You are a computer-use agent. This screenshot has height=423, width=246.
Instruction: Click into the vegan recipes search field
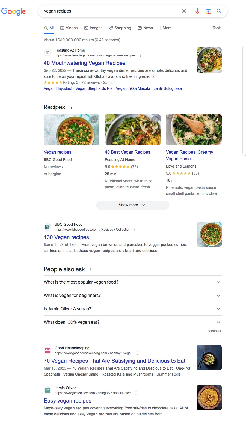tap(109, 11)
